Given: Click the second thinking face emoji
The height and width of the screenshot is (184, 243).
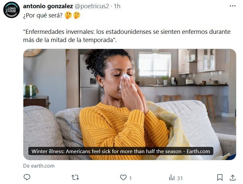Looking at the screenshot, I should 77,15.
